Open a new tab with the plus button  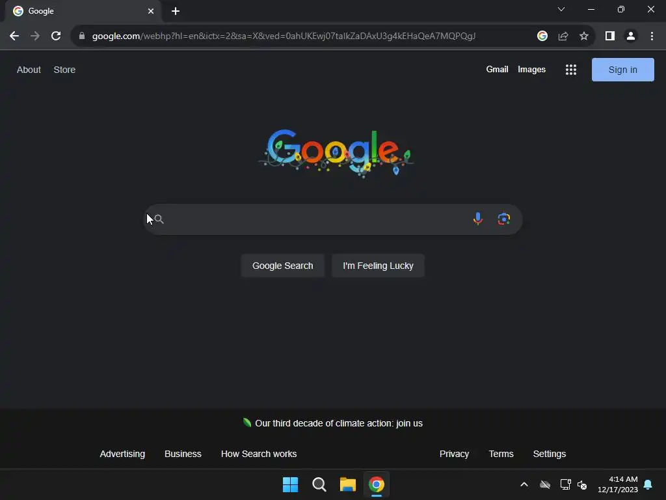[176, 11]
